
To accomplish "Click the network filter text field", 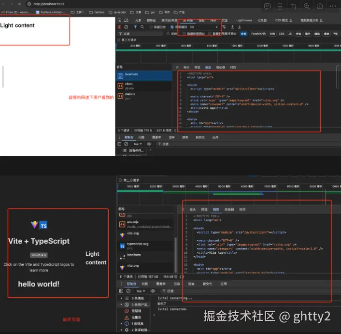I will [141, 34].
